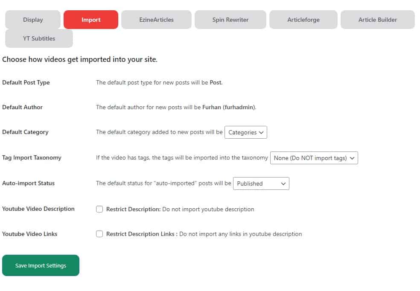
Task: Click the Default Category row label
Action: click(25, 132)
